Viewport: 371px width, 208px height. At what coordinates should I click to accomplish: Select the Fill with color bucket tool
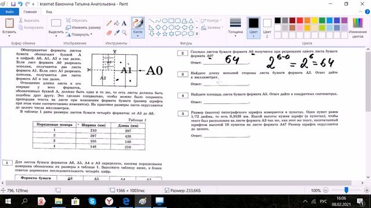(117, 23)
